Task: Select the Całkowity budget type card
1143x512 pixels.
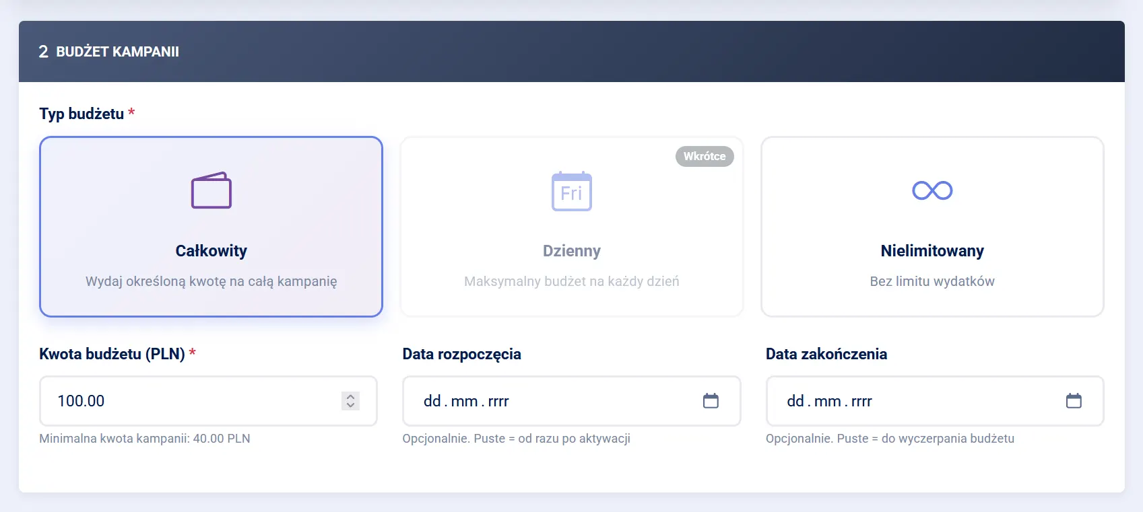Action: pyautogui.click(x=211, y=227)
